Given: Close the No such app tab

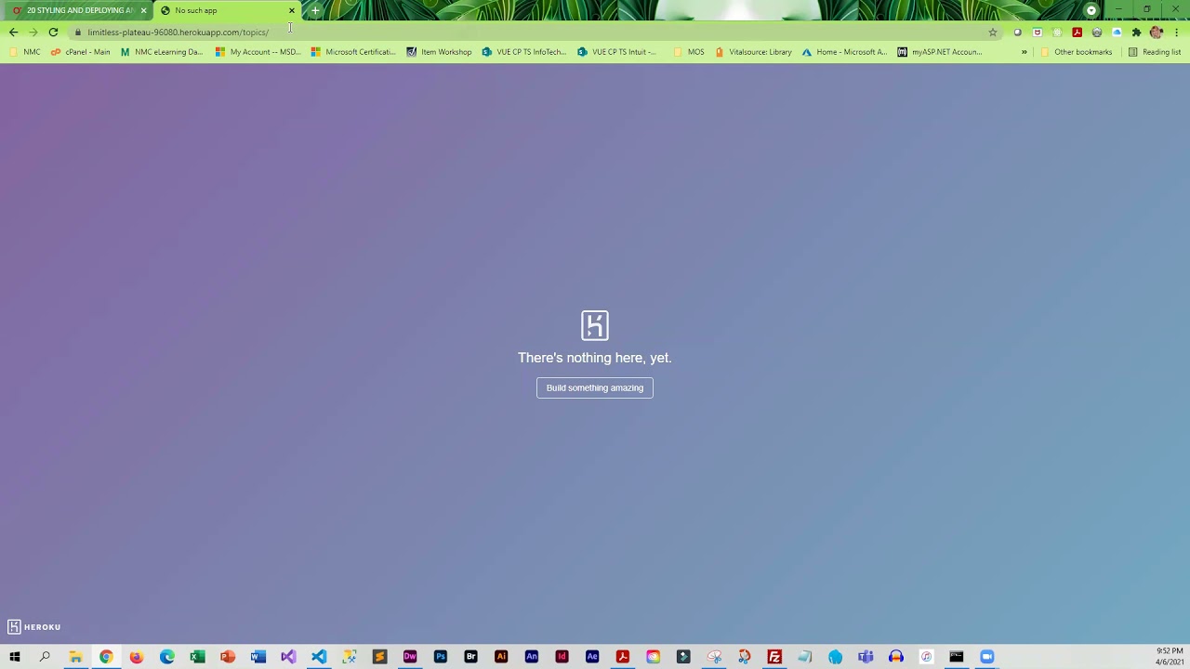Looking at the screenshot, I should pos(291,10).
